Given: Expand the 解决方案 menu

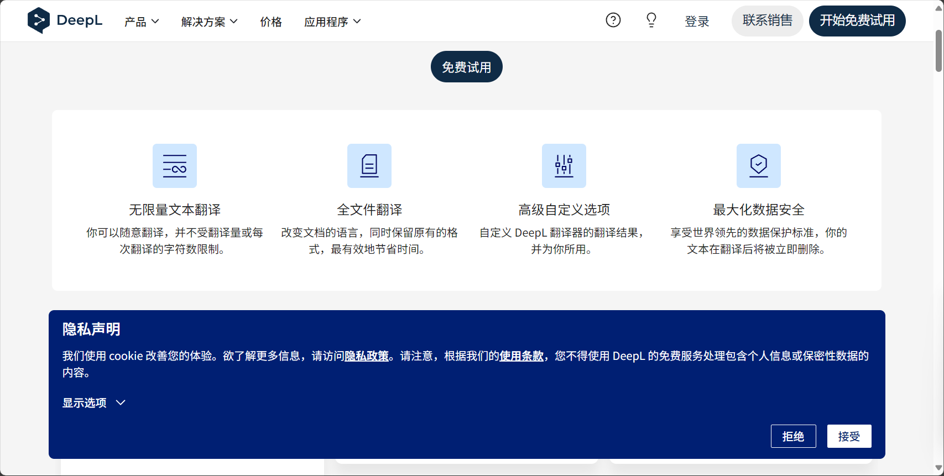Looking at the screenshot, I should click(209, 22).
